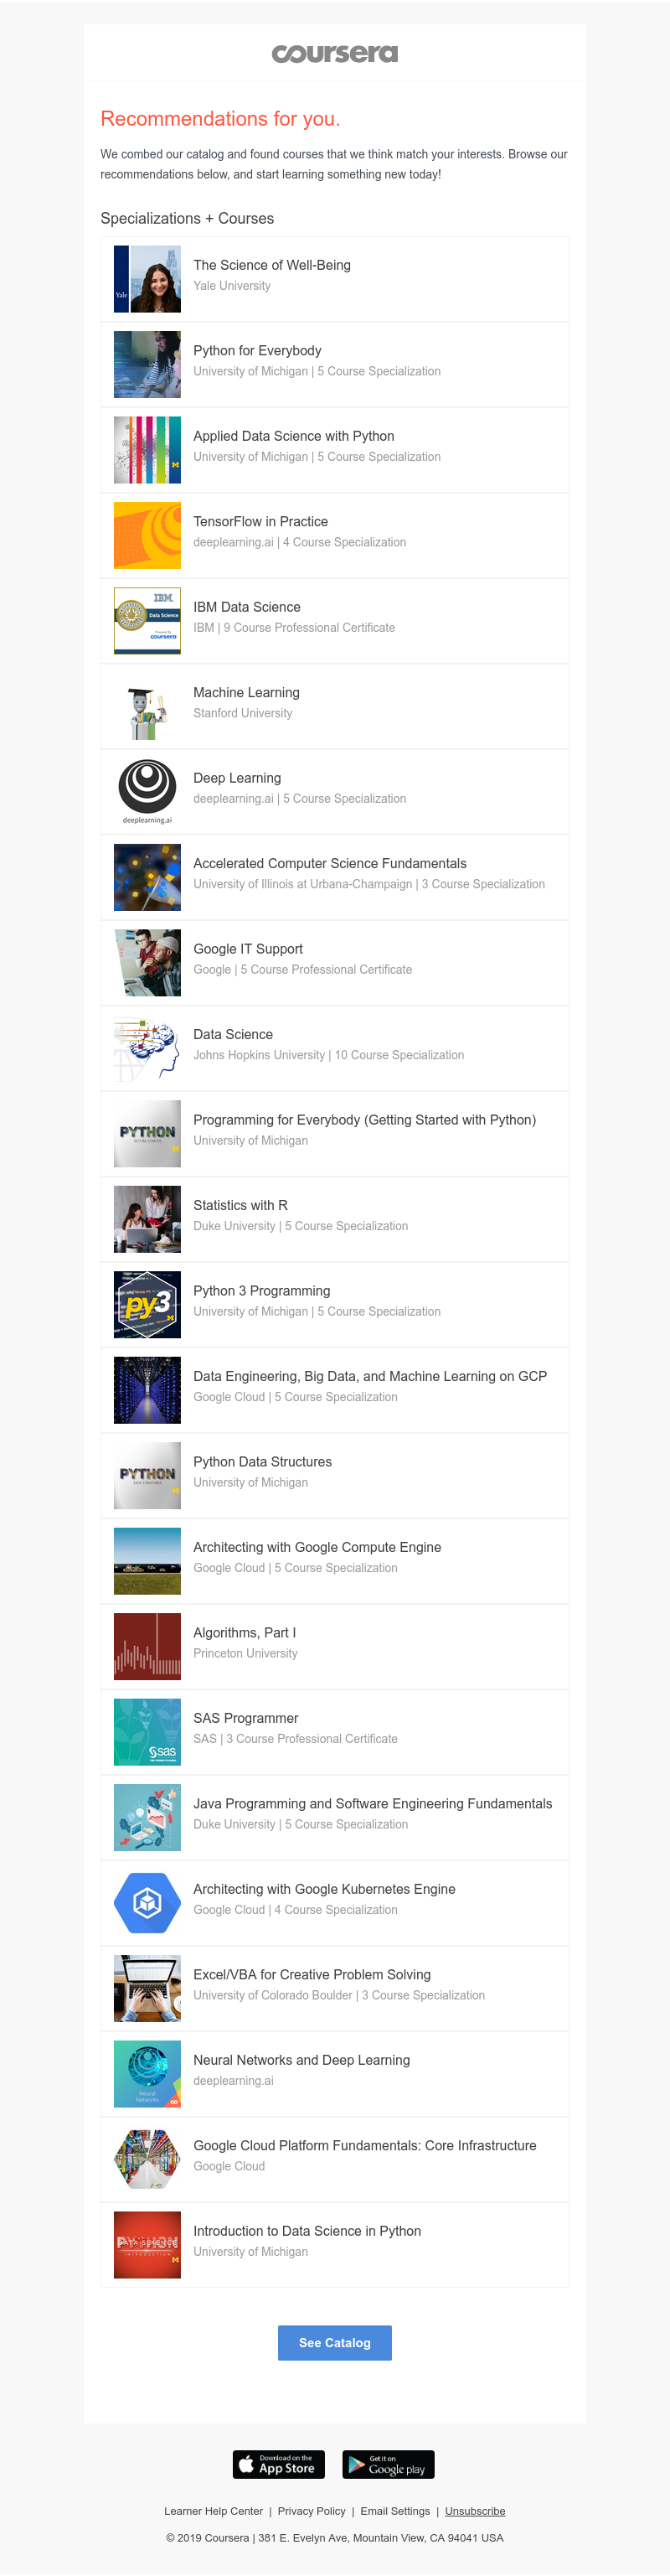Open the Python for Everybody title link
The image size is (670, 2576).
pyautogui.click(x=257, y=351)
